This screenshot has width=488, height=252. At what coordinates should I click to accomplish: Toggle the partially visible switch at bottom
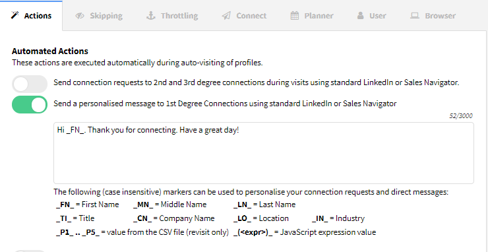pos(30,251)
